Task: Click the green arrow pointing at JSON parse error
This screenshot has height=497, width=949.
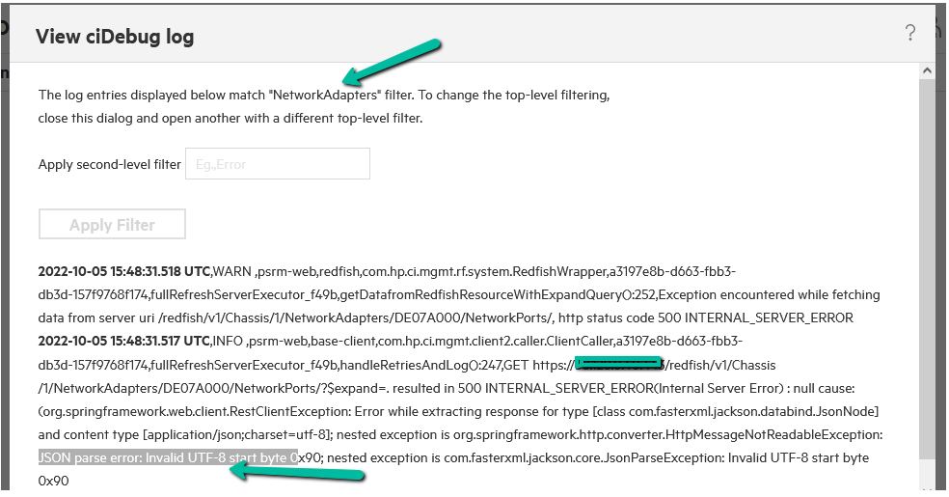Action: tap(297, 471)
